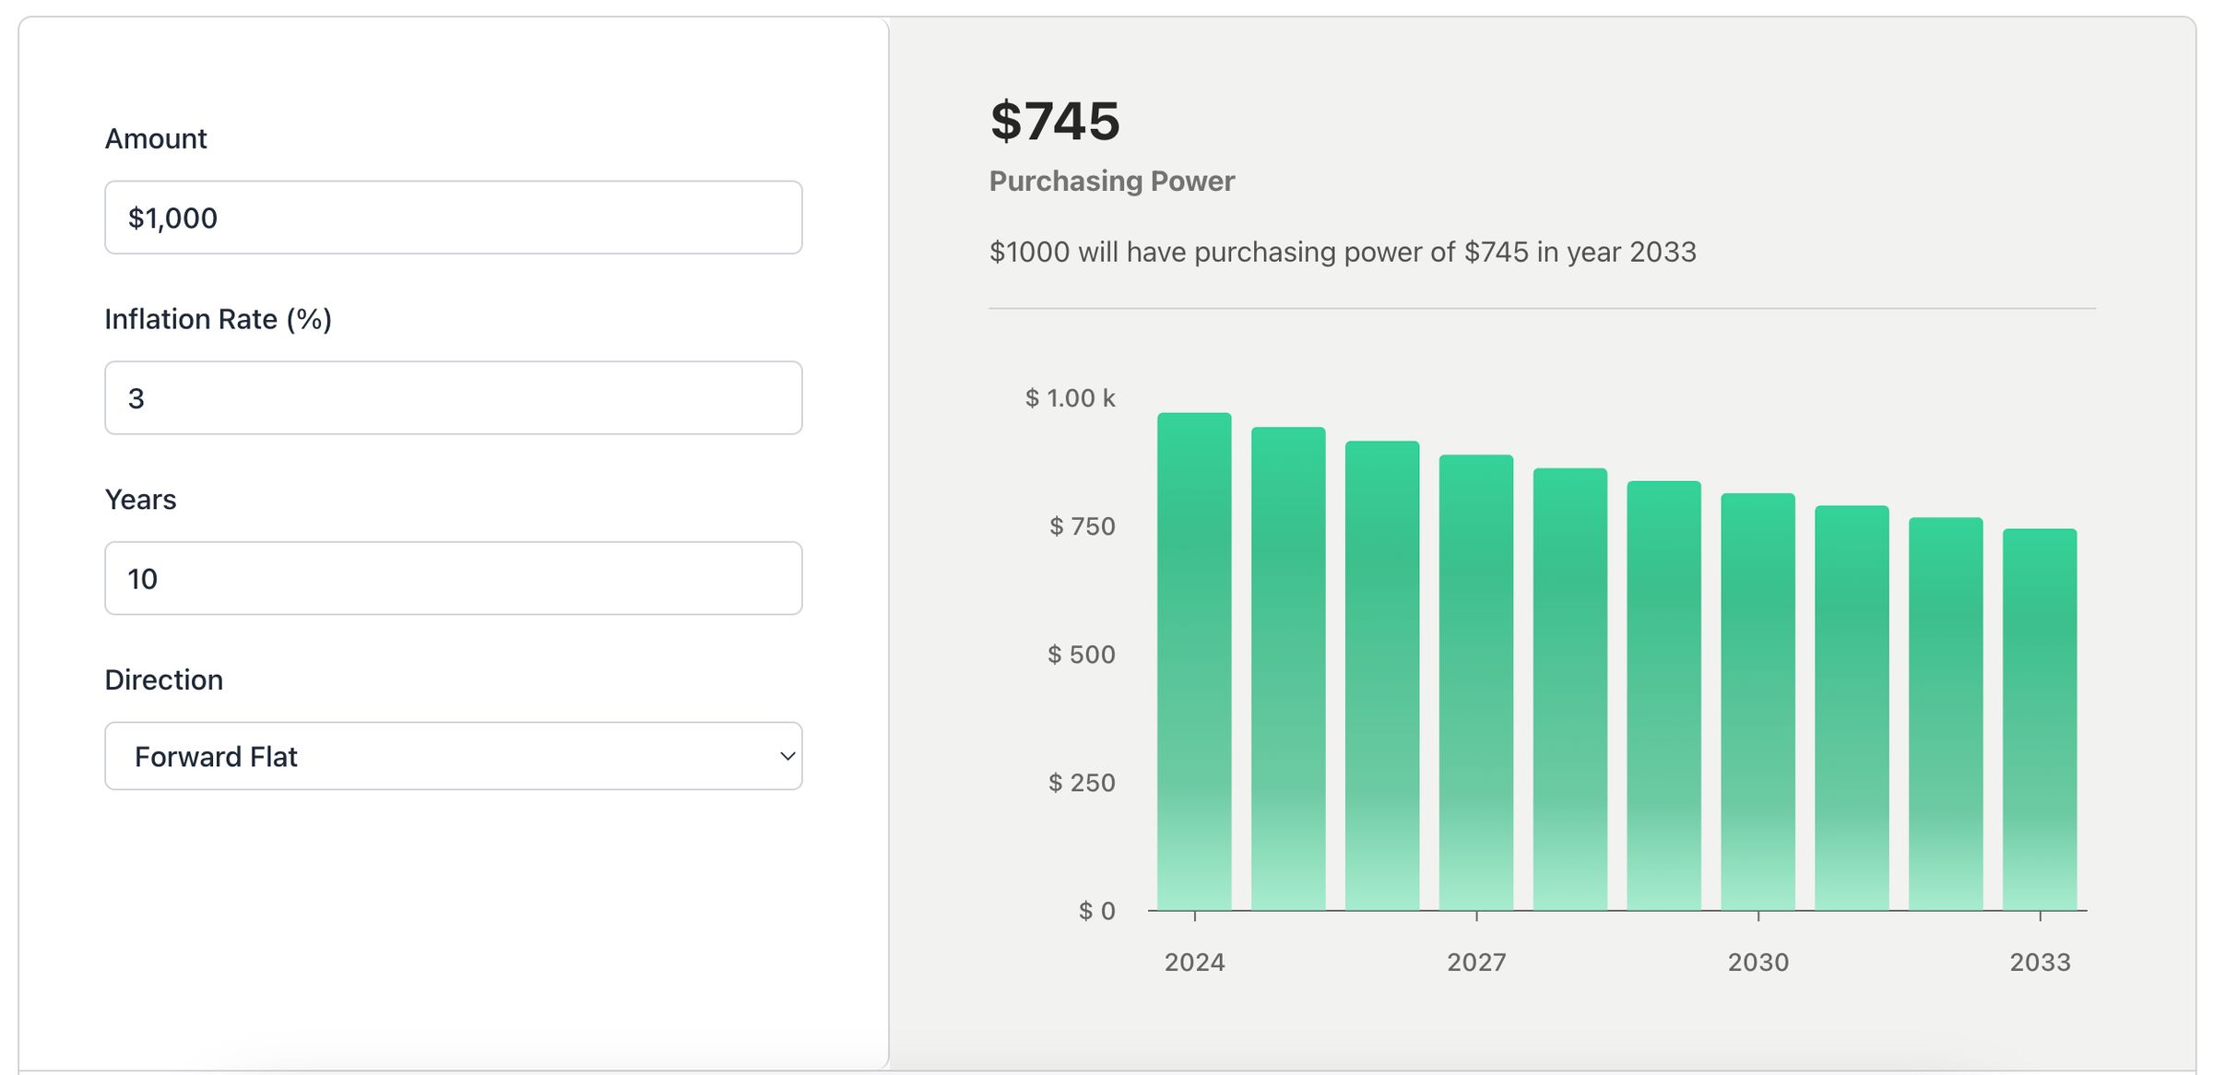Click the '2033' x-axis year label

coord(2040,963)
